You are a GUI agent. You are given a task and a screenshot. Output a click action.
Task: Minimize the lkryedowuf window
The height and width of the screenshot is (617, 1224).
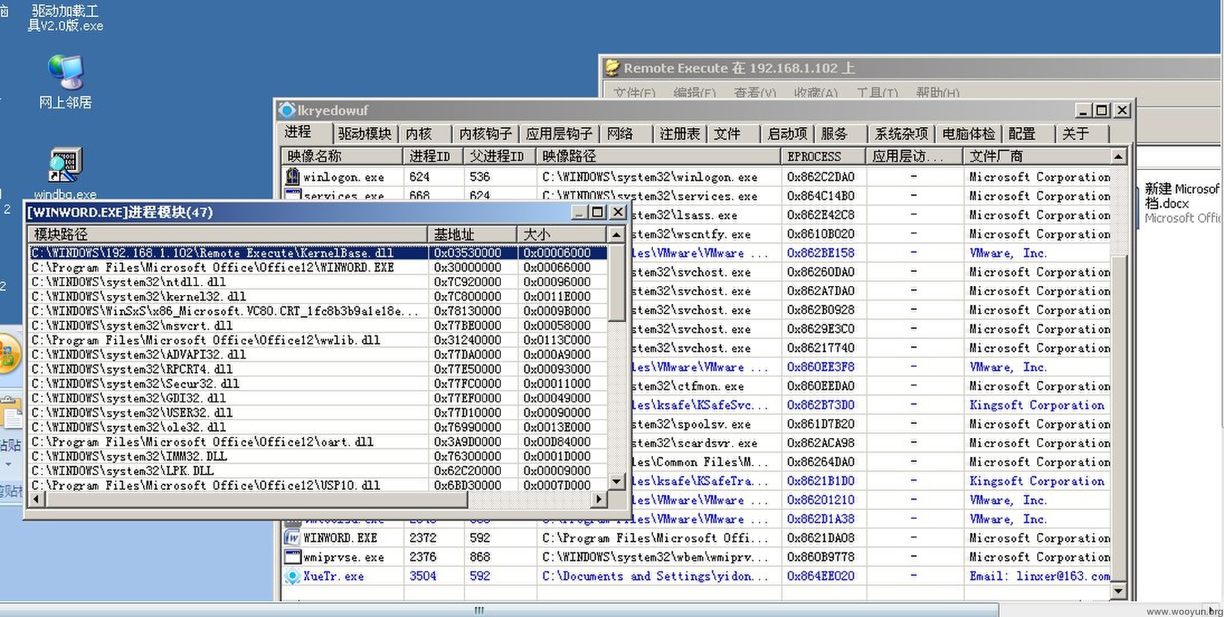[1083, 110]
